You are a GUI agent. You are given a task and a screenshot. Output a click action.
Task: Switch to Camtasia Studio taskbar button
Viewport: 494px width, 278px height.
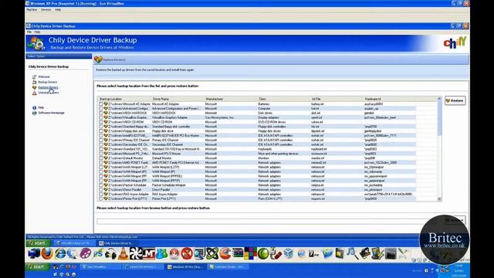click(x=228, y=266)
